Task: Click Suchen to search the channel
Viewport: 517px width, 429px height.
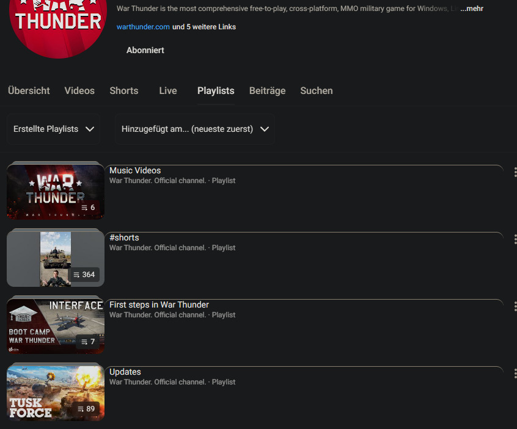Action: pos(317,90)
